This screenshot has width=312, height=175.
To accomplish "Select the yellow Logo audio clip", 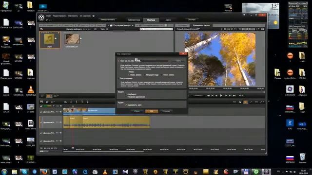I will click(x=116, y=122).
